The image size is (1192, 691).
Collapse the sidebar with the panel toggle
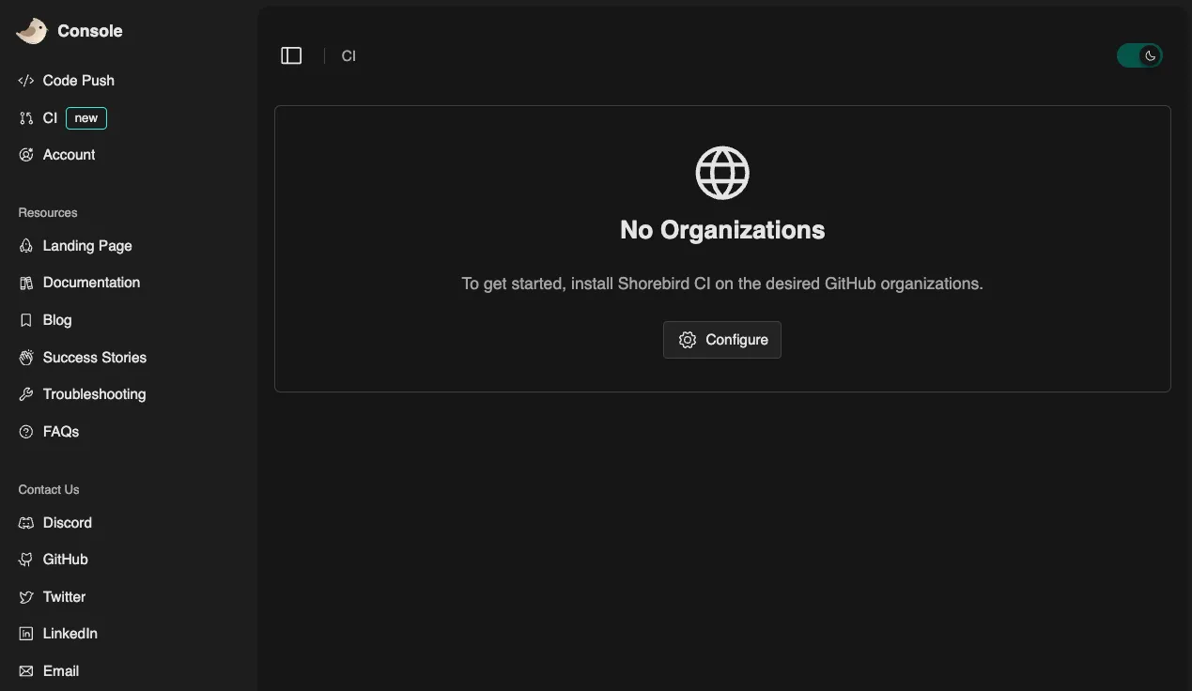click(291, 54)
